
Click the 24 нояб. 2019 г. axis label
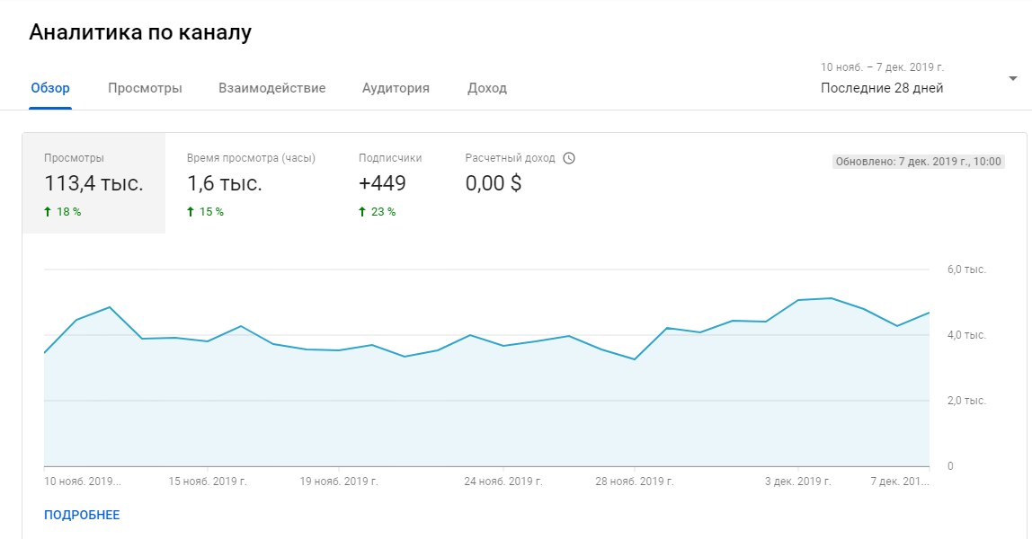click(503, 482)
